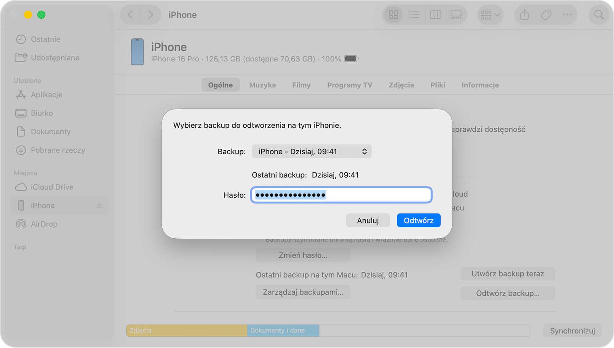The image size is (614, 348).
Task: Click the battery icon next to 100%
Action: click(351, 59)
